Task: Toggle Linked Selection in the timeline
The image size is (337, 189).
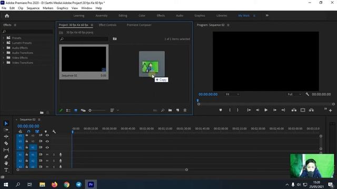Action: 37,132
